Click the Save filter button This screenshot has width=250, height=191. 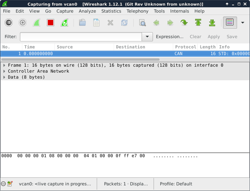click(232, 37)
